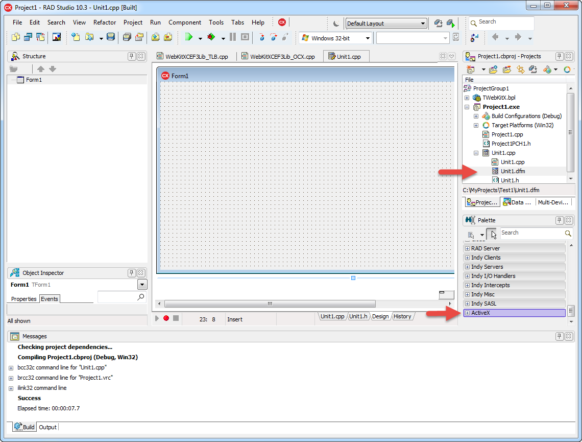Image resolution: width=582 pixels, height=442 pixels.
Task: Pin the Palette panel
Action: coord(559,220)
